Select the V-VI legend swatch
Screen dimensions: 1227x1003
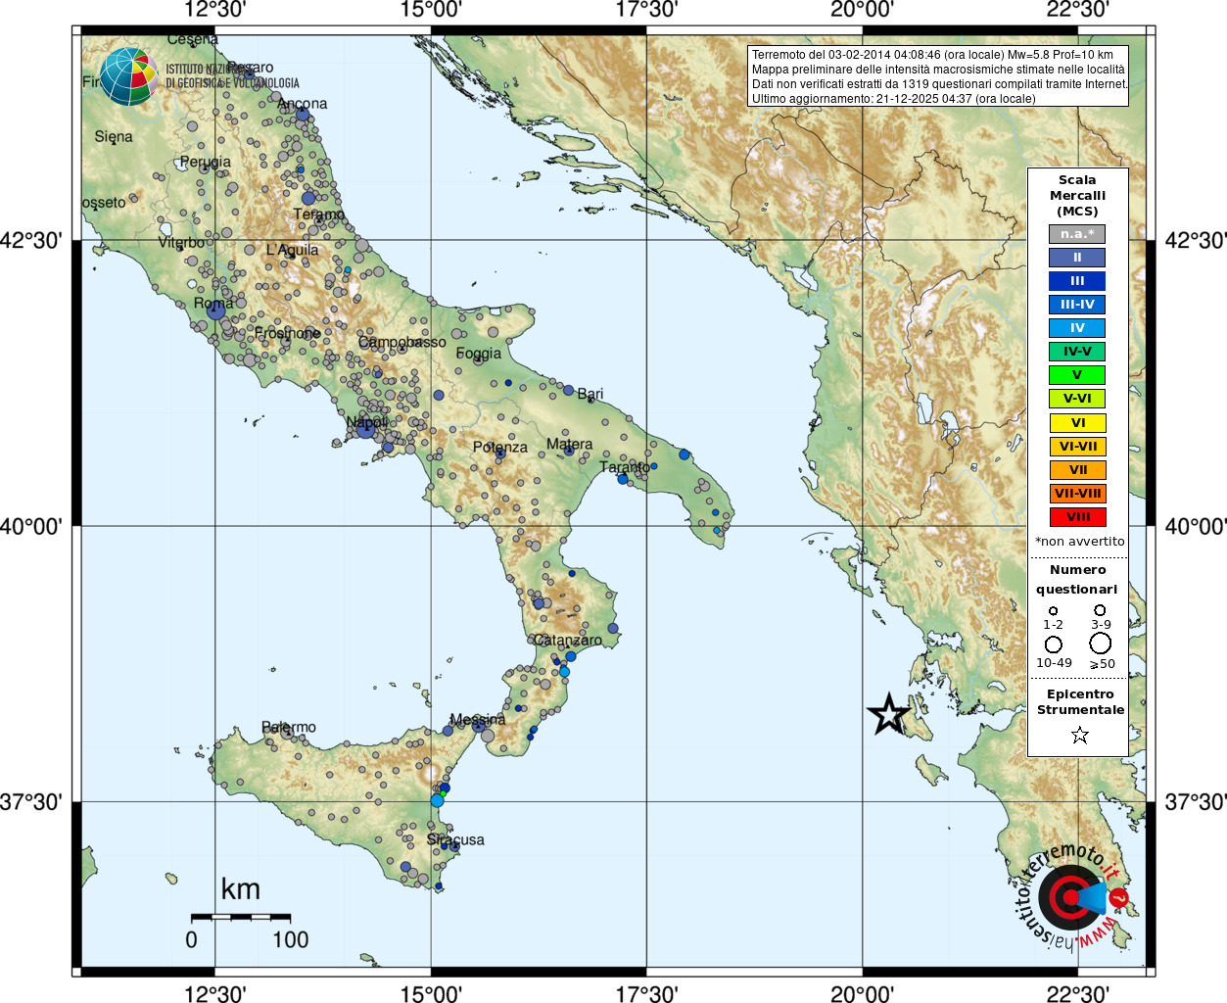1077,399
